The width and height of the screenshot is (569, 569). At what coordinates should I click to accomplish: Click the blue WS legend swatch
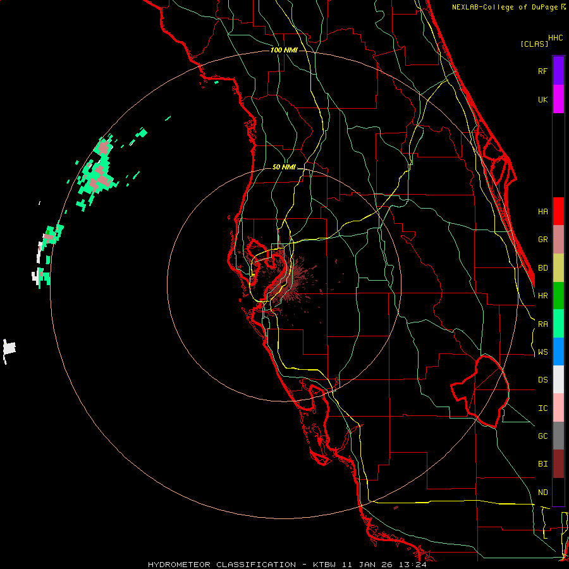558,352
